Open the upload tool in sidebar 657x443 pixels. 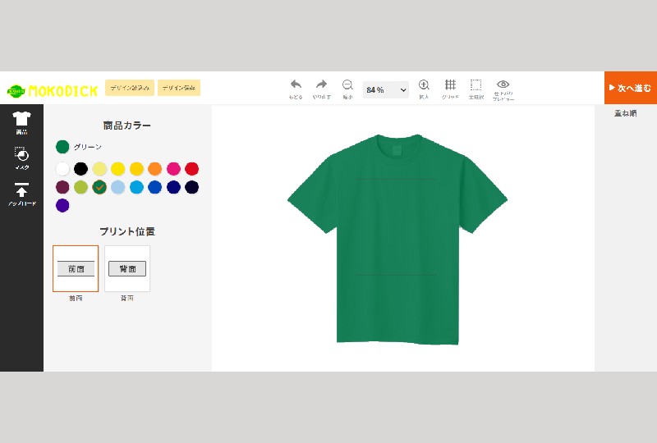21,193
